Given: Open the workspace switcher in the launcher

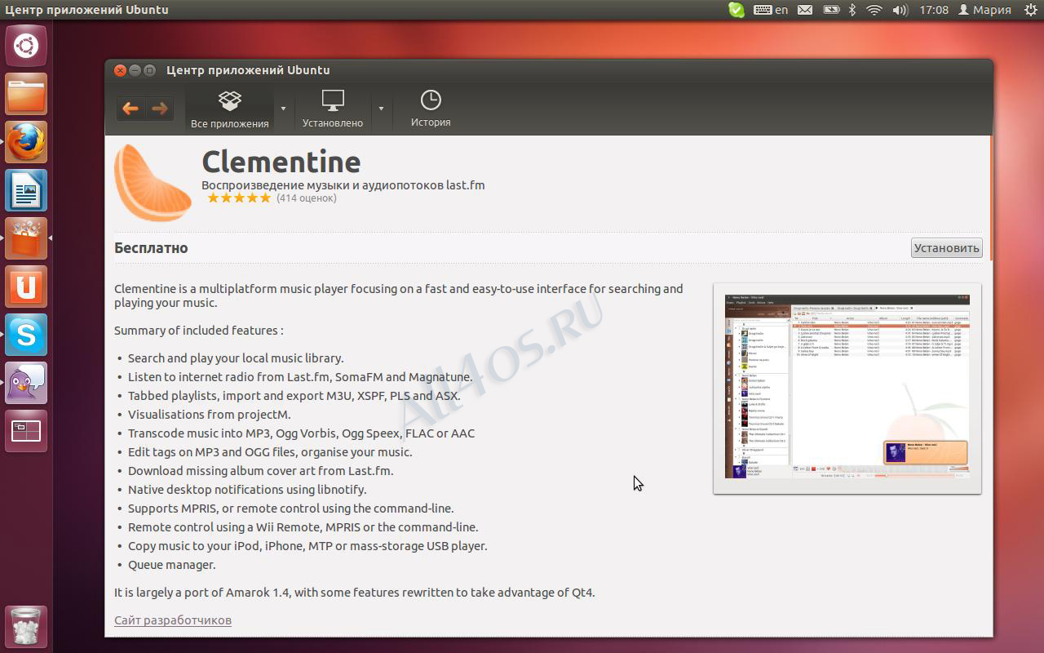Looking at the screenshot, I should pyautogui.click(x=26, y=431).
